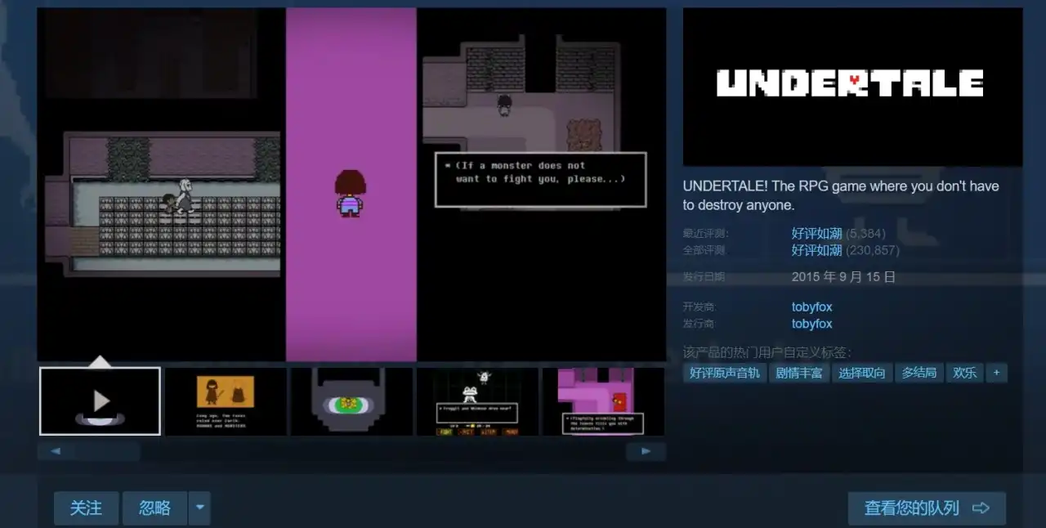Image resolution: width=1046 pixels, height=528 pixels.
Task: Select the 欢乐 tag
Action: tap(964, 373)
